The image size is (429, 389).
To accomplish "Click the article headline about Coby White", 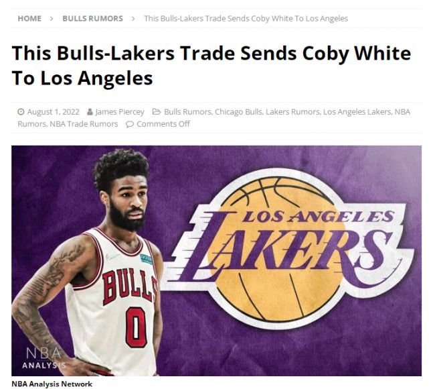I will (x=211, y=65).
